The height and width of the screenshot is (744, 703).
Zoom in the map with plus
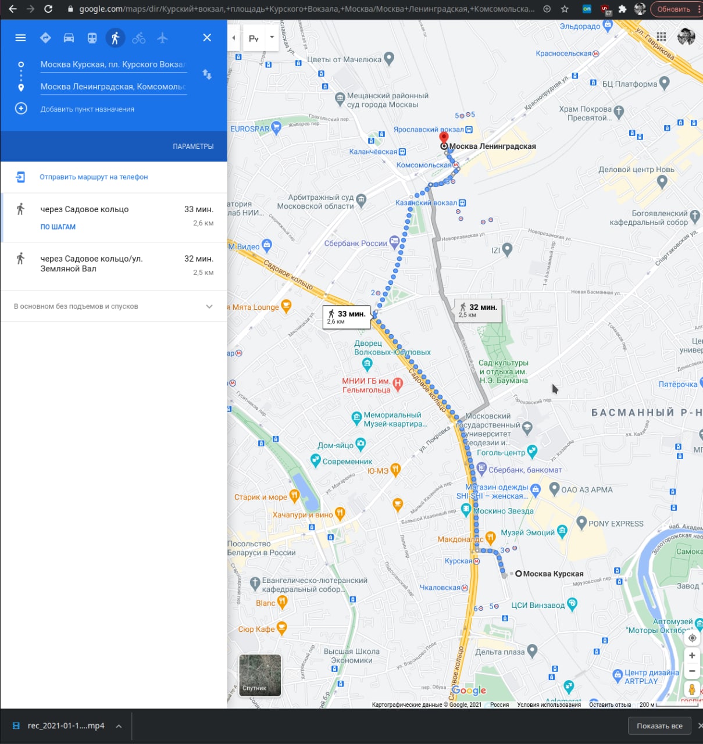[692, 655]
